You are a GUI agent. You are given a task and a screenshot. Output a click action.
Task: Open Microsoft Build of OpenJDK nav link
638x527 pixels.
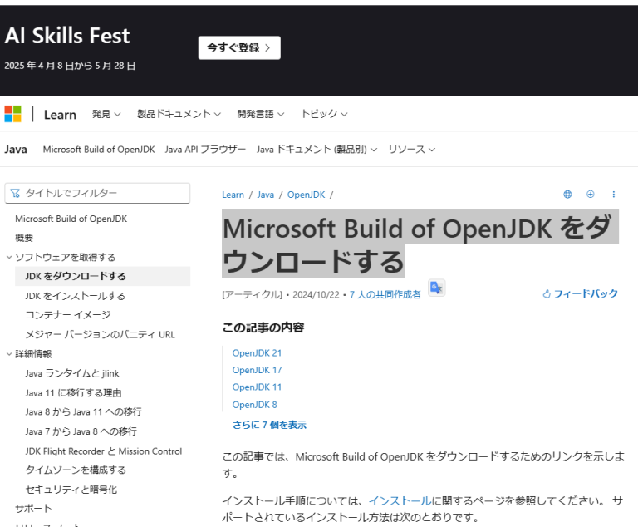pos(99,150)
